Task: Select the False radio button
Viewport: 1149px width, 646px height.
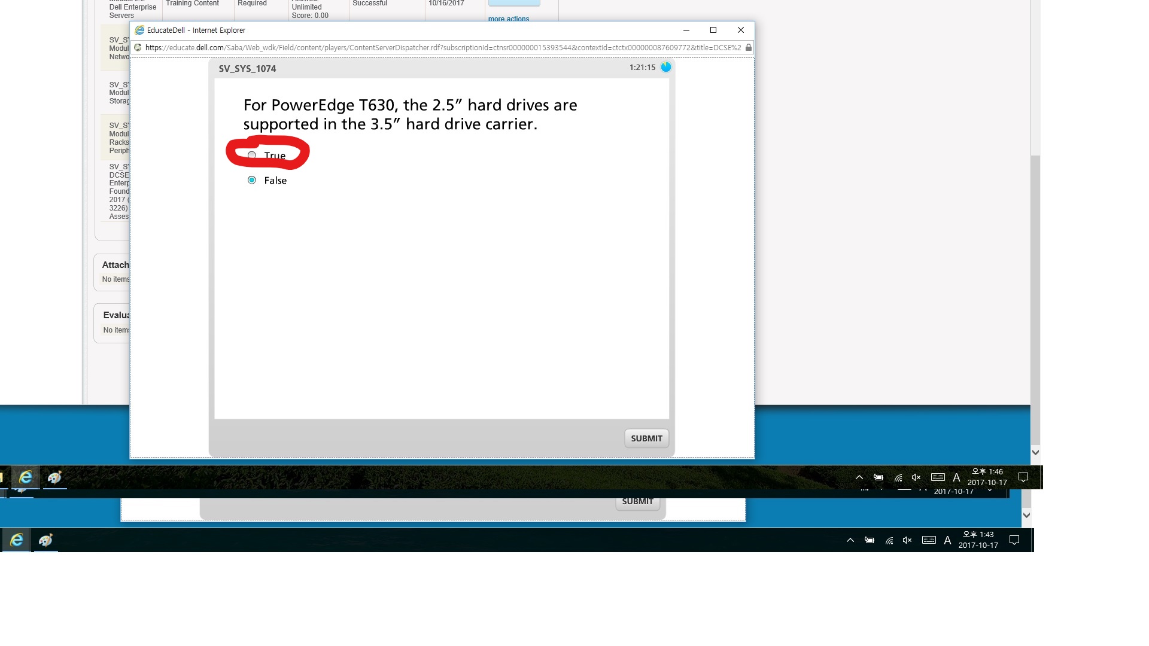Action: point(252,180)
